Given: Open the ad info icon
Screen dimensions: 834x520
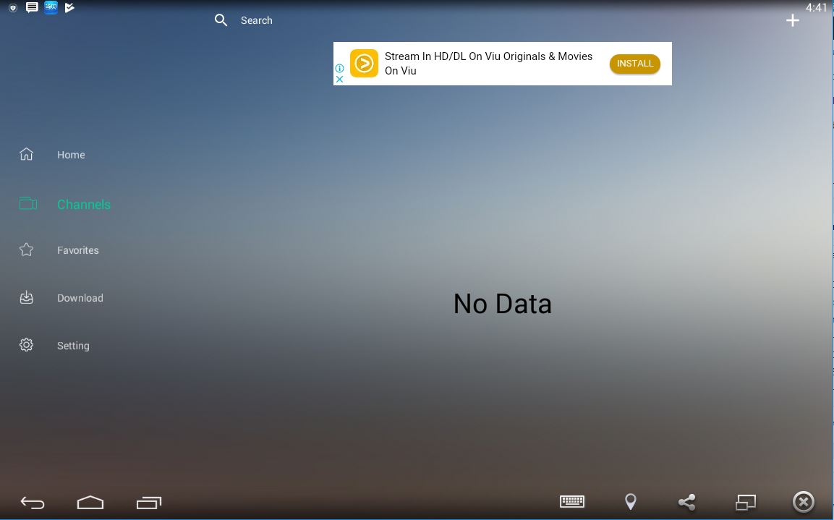Looking at the screenshot, I should pos(339,68).
